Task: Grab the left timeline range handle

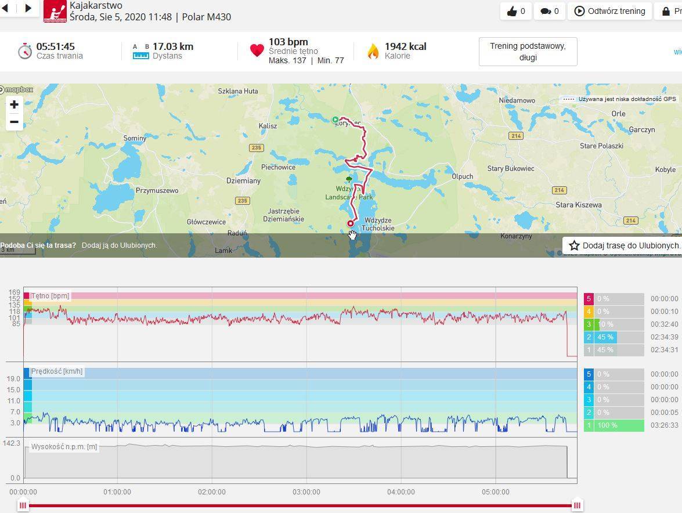Action: pyautogui.click(x=23, y=505)
